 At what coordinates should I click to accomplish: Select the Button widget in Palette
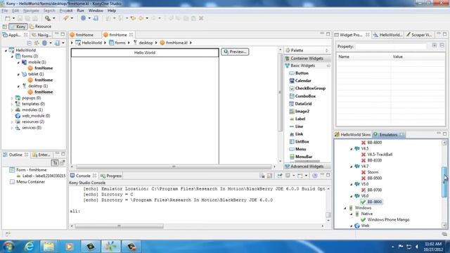[x=298, y=73]
